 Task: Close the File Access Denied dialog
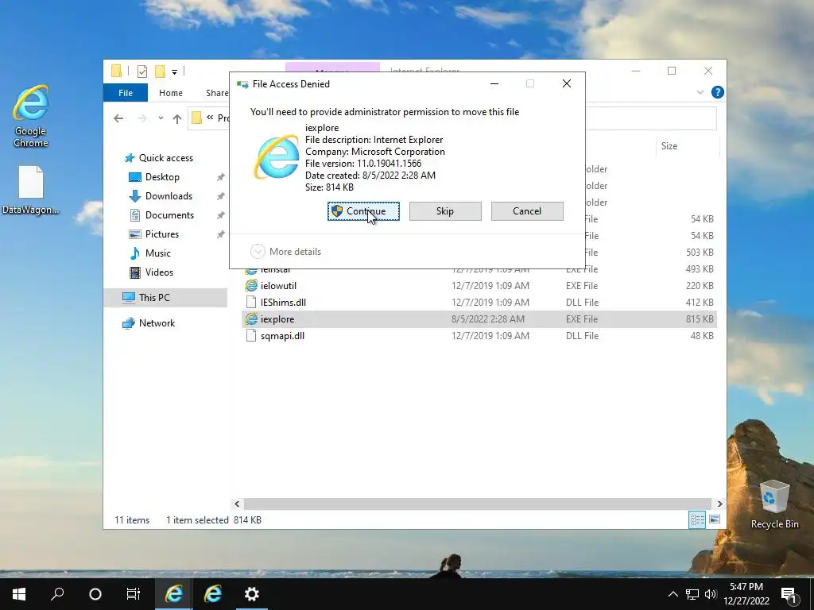(x=566, y=83)
